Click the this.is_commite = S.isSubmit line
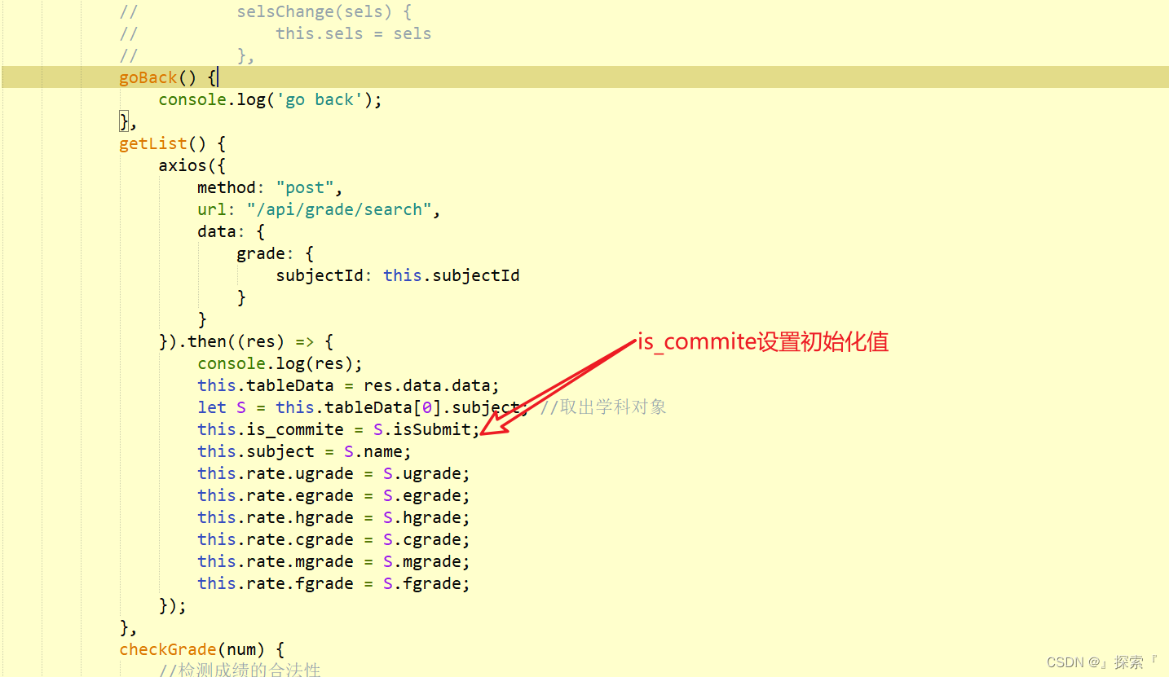The width and height of the screenshot is (1169, 677). (x=339, y=429)
